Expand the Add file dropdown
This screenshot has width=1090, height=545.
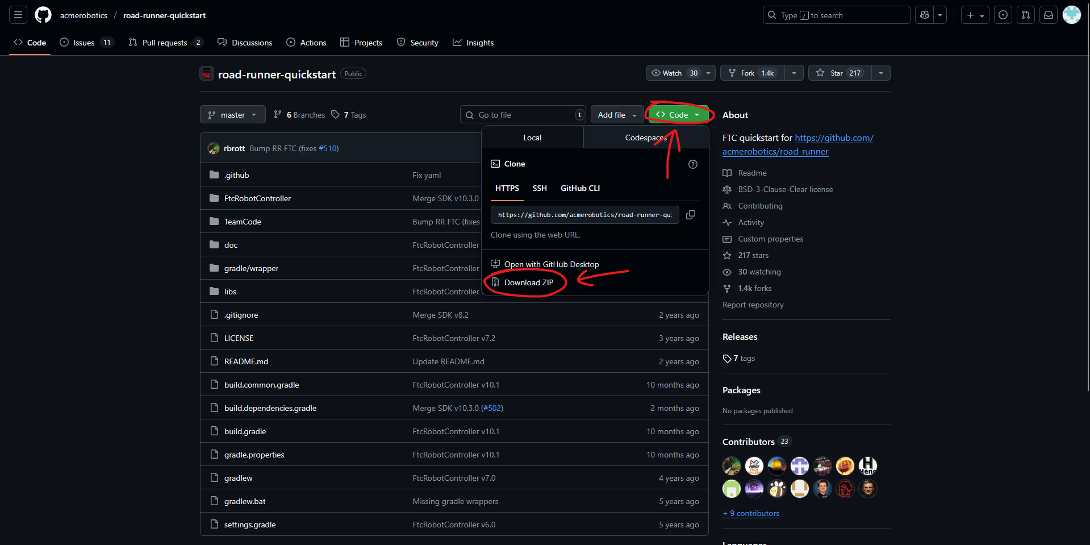(x=617, y=114)
